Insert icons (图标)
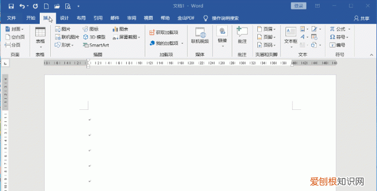Viewport: 377px width, 191px height. pyautogui.click(x=90, y=29)
